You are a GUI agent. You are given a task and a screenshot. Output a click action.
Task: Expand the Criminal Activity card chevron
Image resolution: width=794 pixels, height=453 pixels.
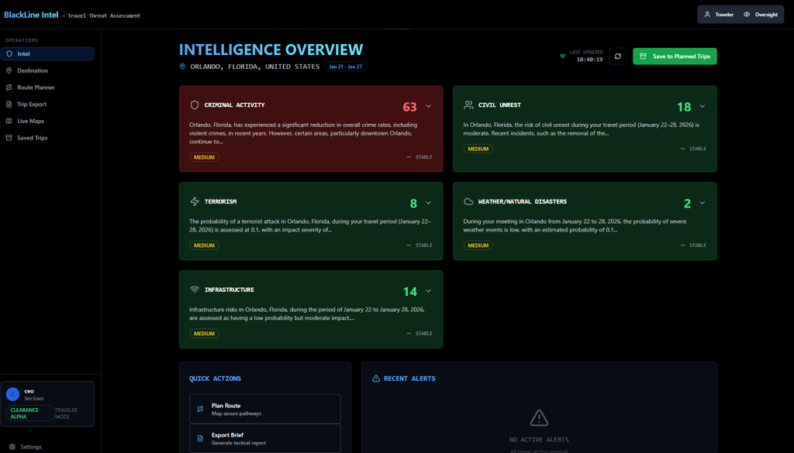coord(428,106)
